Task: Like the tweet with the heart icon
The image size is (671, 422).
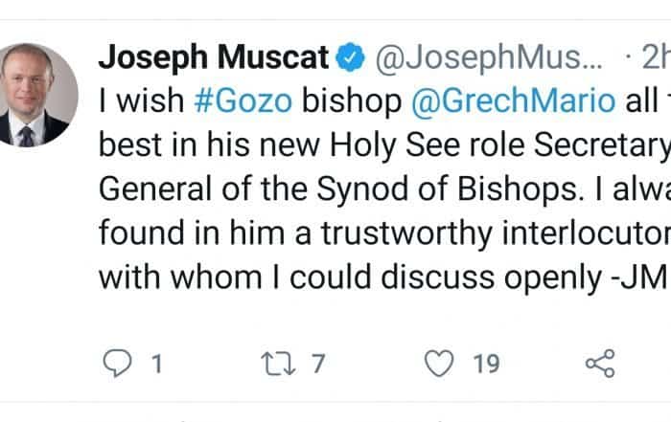Action: pos(438,363)
